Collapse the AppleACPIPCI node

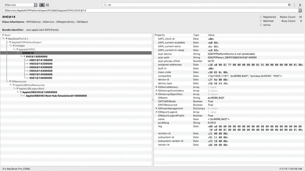[x=17, y=50]
